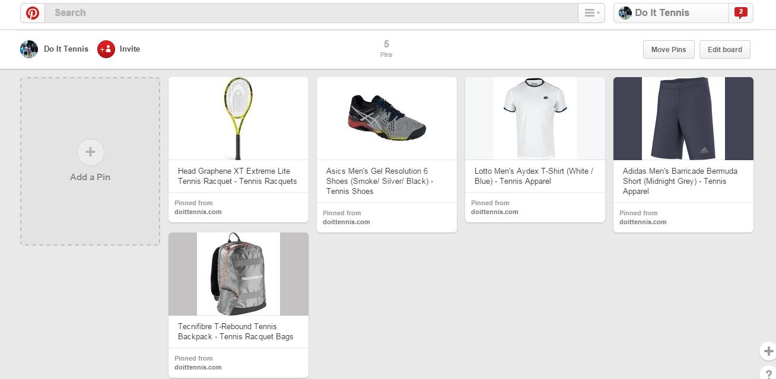
Task: Open the Do It Tennis profile menu
Action: [670, 13]
